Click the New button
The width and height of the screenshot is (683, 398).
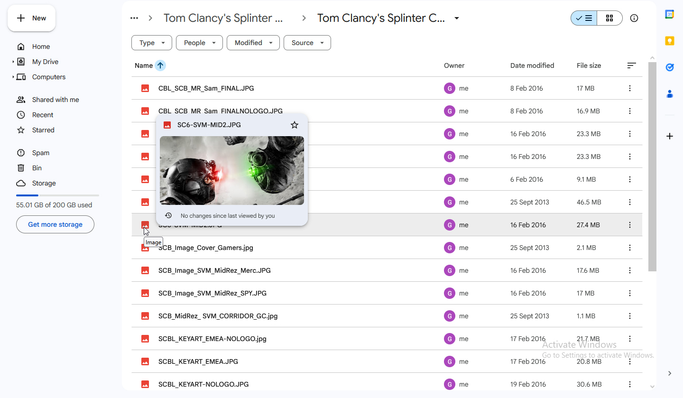(x=31, y=18)
